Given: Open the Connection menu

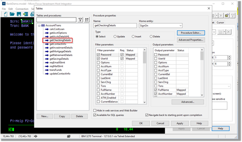Looking at the screenshot, I should click(x=22, y=9).
